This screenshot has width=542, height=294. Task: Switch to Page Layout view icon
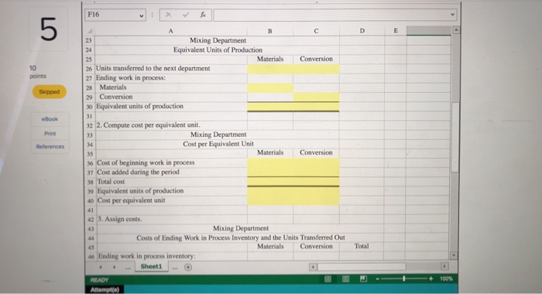345,279
